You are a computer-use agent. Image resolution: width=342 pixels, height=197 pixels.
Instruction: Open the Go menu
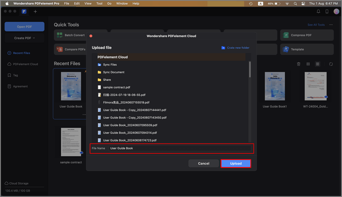[x=109, y=4]
